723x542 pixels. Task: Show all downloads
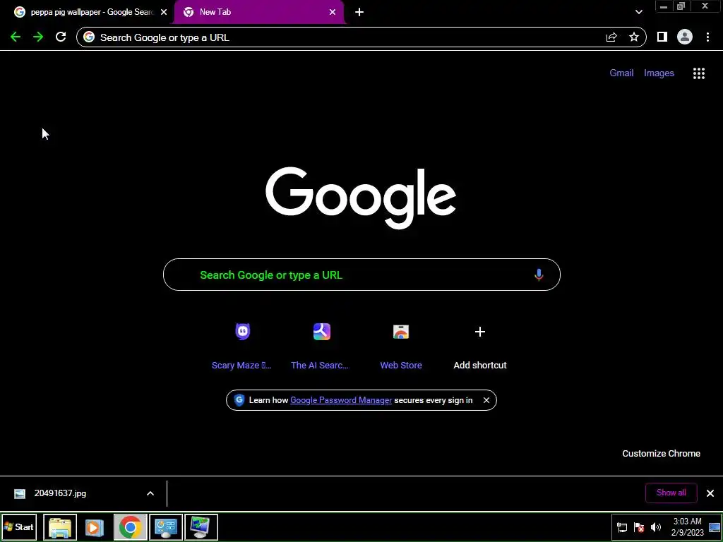(671, 493)
